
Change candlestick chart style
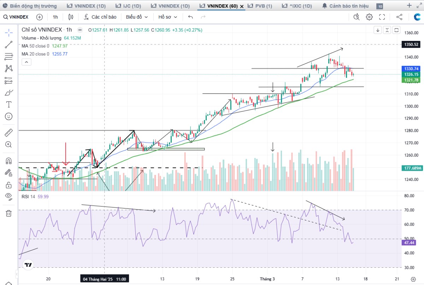pyautogui.click(x=71, y=17)
